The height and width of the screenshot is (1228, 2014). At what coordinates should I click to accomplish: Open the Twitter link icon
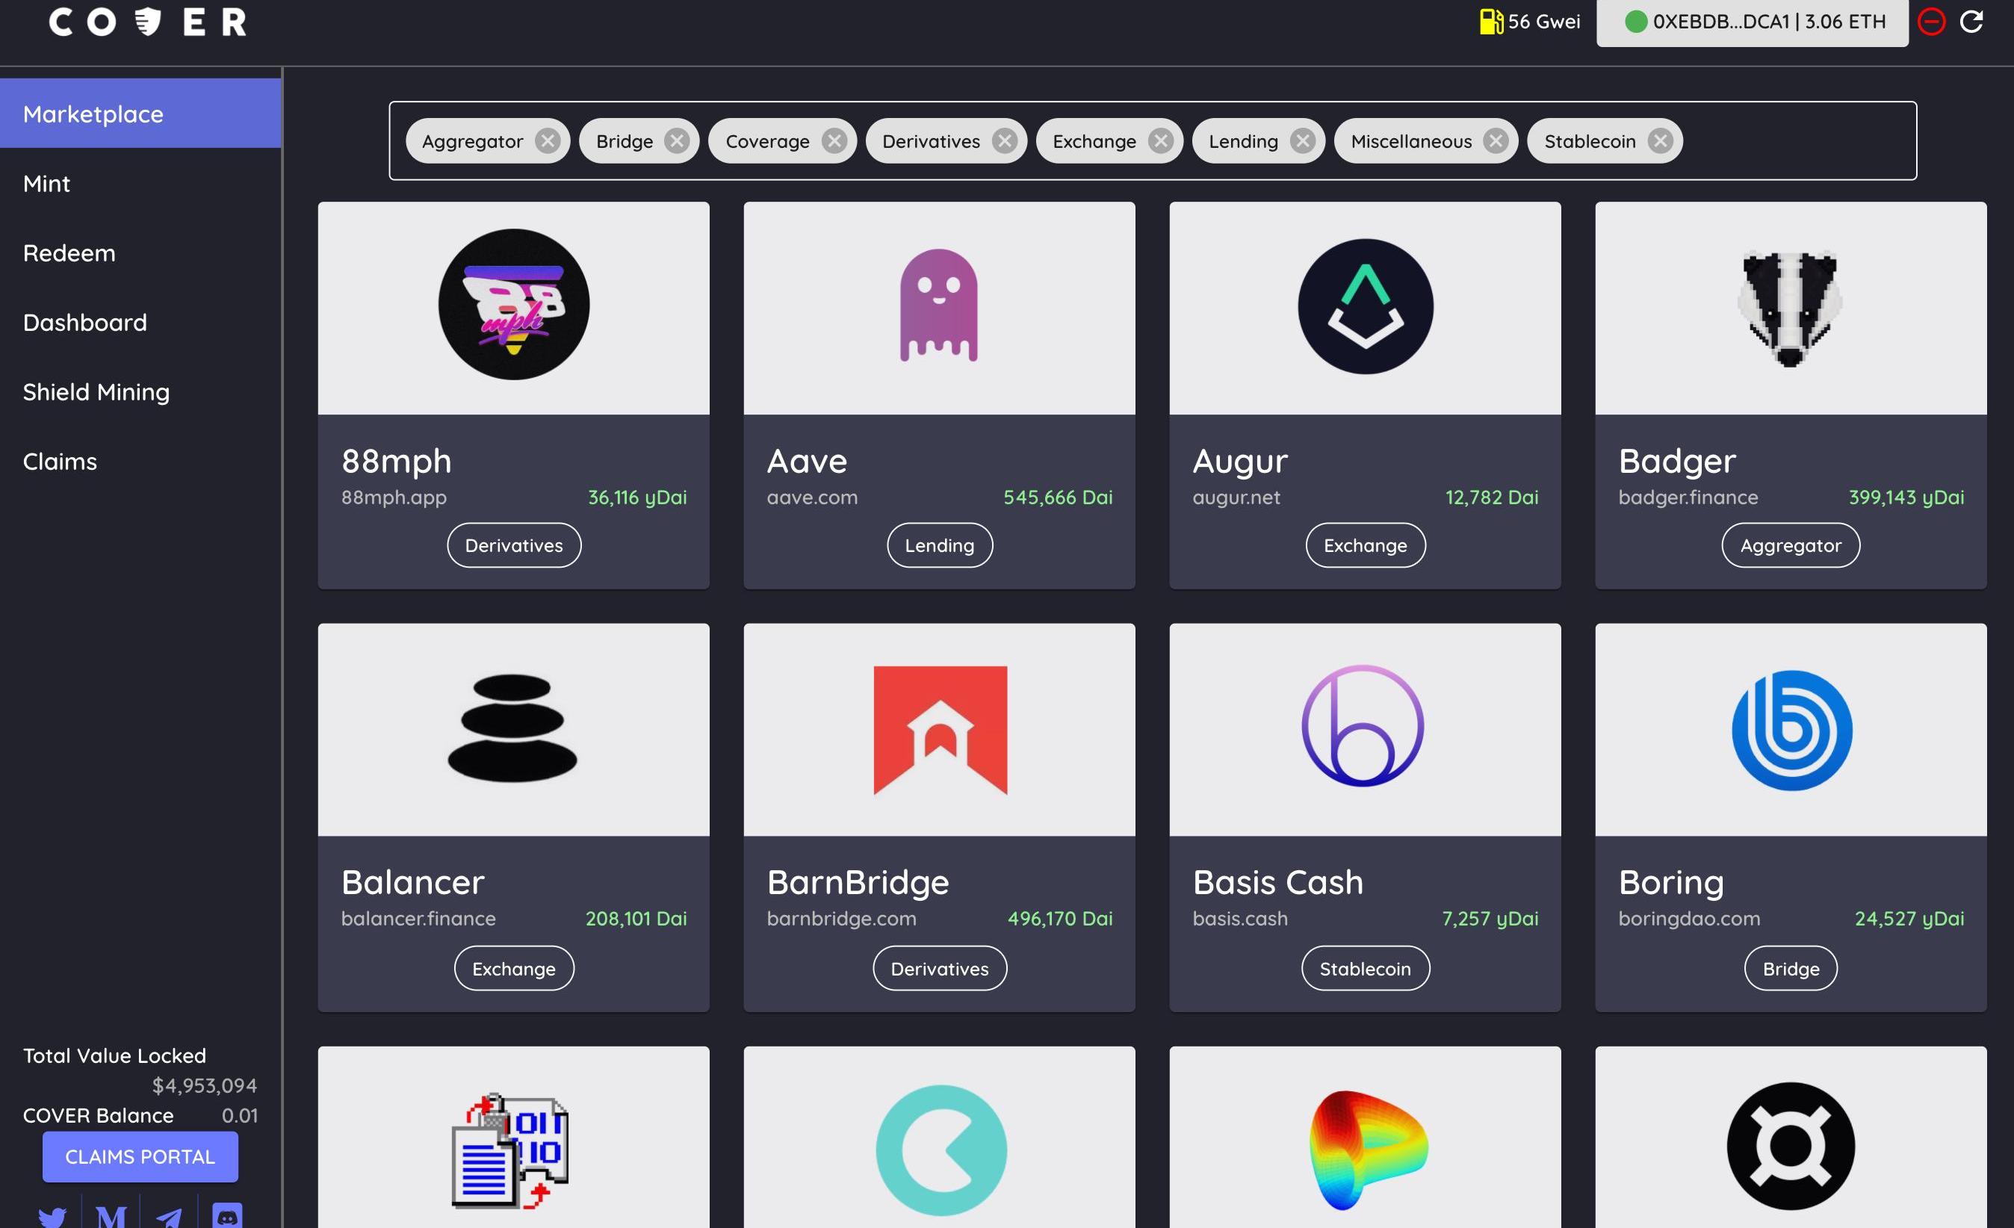[52, 1217]
